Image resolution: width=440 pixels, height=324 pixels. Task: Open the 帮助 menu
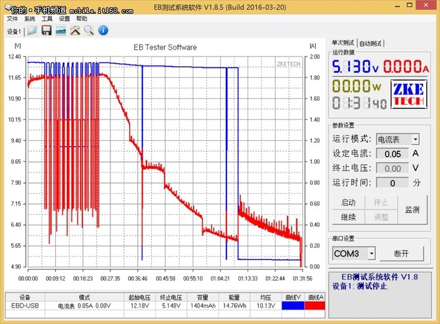[x=81, y=19]
